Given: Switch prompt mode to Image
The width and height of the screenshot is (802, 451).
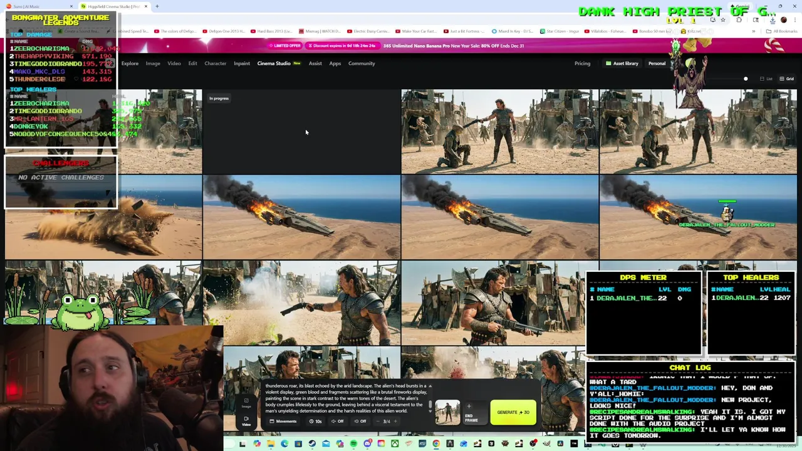Looking at the screenshot, I should pyautogui.click(x=246, y=403).
